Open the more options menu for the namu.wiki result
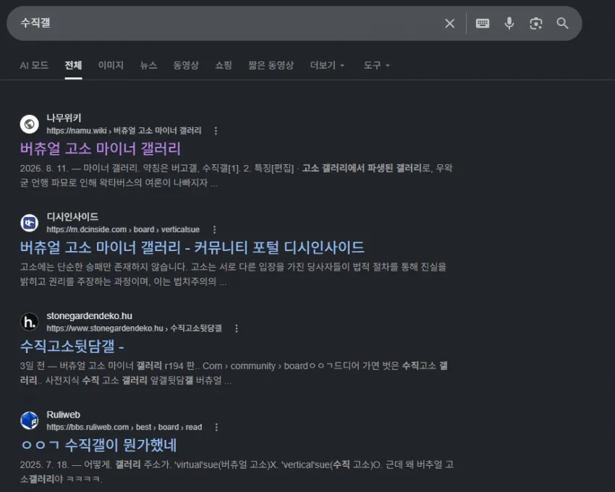The height and width of the screenshot is (492, 615). click(216, 131)
